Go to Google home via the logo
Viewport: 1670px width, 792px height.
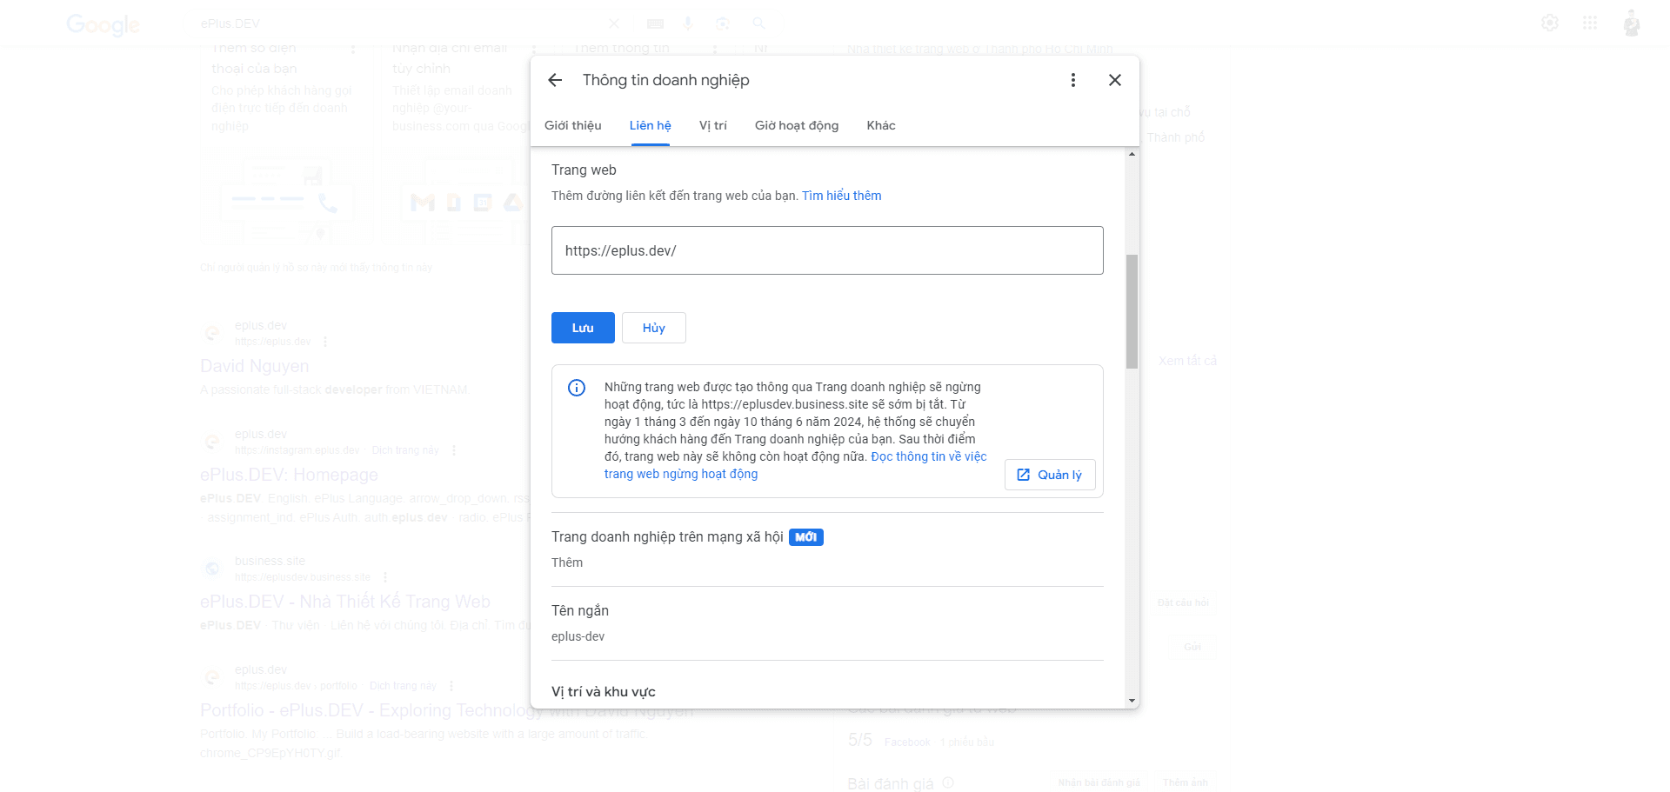pyautogui.click(x=103, y=24)
